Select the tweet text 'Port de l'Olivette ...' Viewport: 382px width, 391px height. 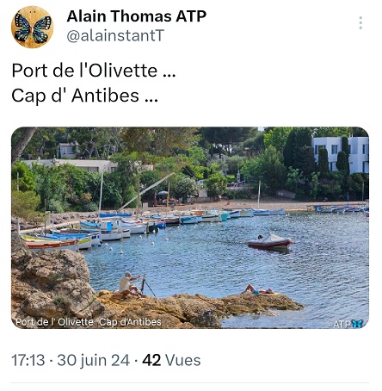[x=94, y=71]
